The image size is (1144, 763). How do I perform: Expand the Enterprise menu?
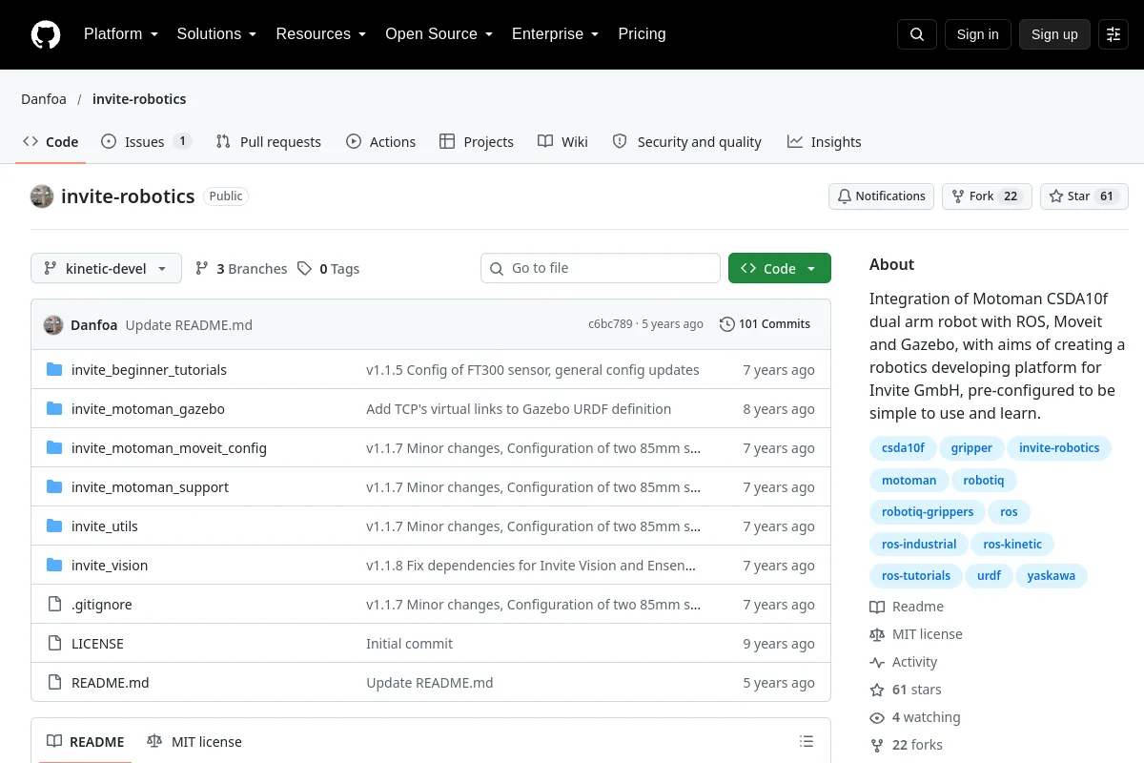(556, 34)
